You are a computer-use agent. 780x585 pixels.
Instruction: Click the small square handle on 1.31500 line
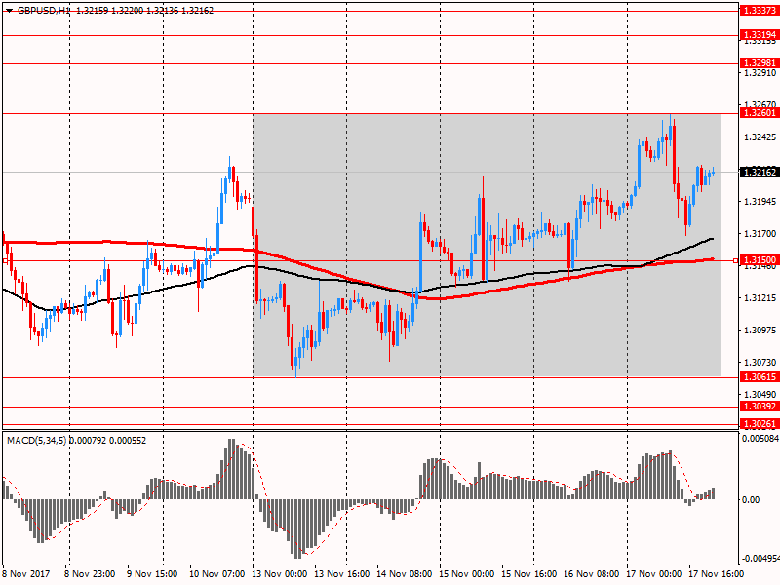736,260
